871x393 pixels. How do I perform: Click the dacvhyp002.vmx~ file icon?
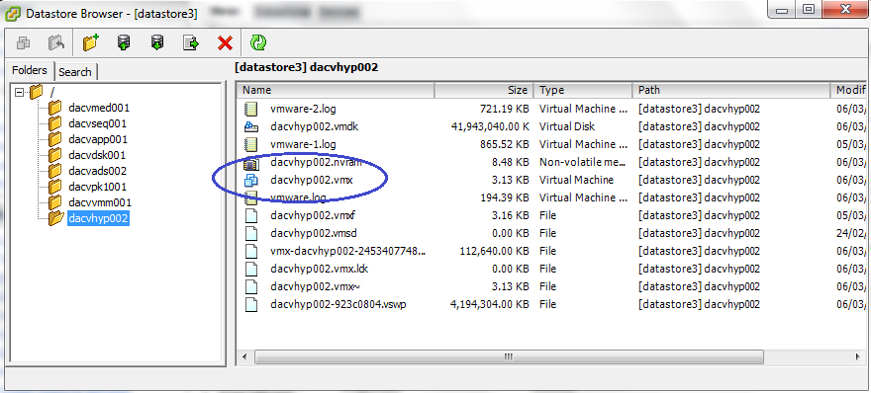coord(251,286)
